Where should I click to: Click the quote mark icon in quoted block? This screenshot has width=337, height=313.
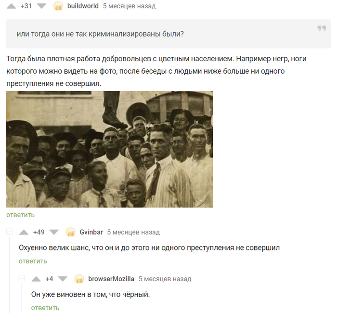click(x=322, y=28)
